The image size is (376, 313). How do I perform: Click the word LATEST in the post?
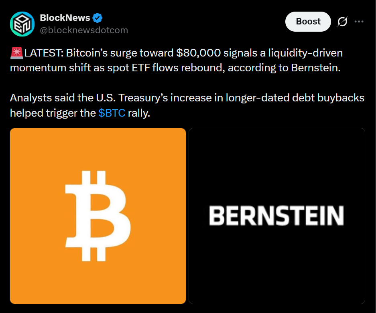click(44, 53)
